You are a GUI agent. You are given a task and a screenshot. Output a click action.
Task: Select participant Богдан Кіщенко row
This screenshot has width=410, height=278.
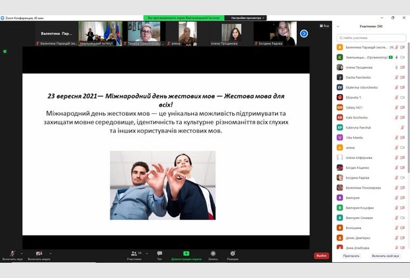(371, 167)
